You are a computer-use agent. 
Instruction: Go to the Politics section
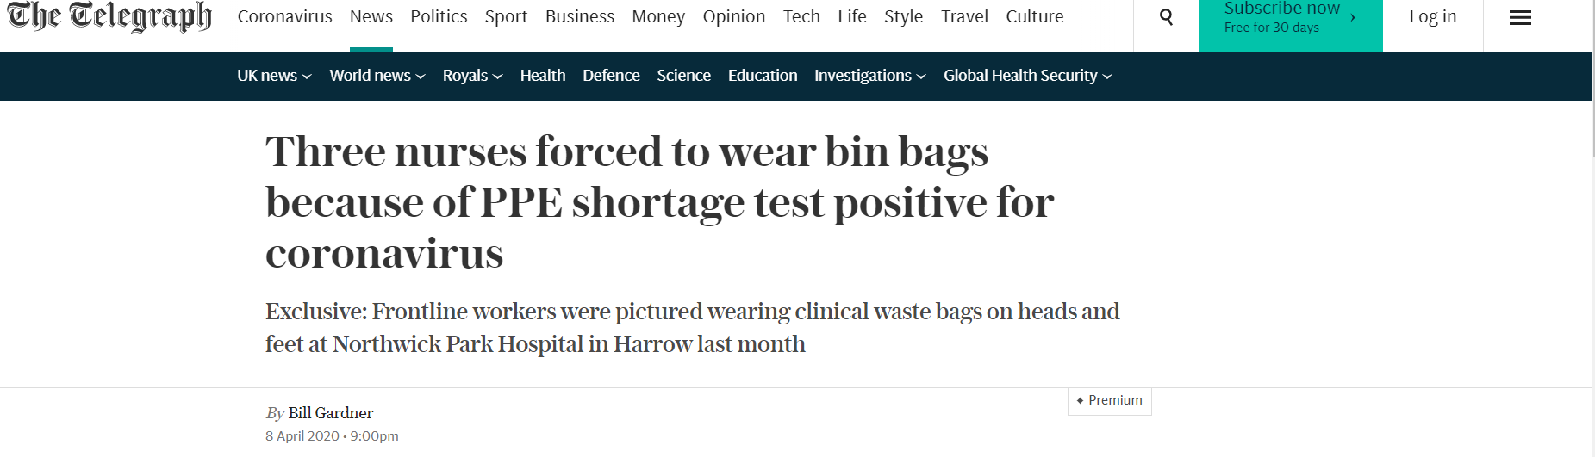pyautogui.click(x=439, y=16)
